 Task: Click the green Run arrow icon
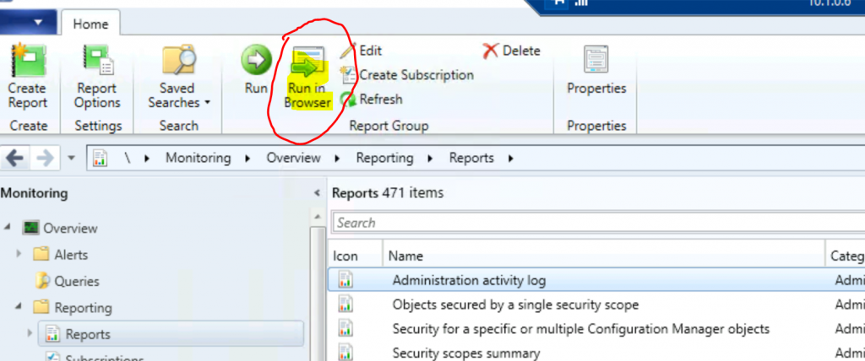click(x=256, y=60)
